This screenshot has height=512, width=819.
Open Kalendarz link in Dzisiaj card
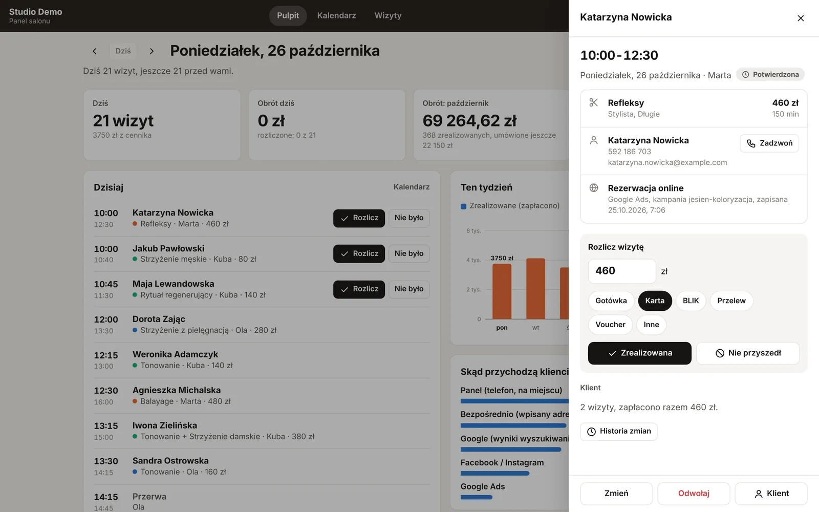[x=412, y=187]
